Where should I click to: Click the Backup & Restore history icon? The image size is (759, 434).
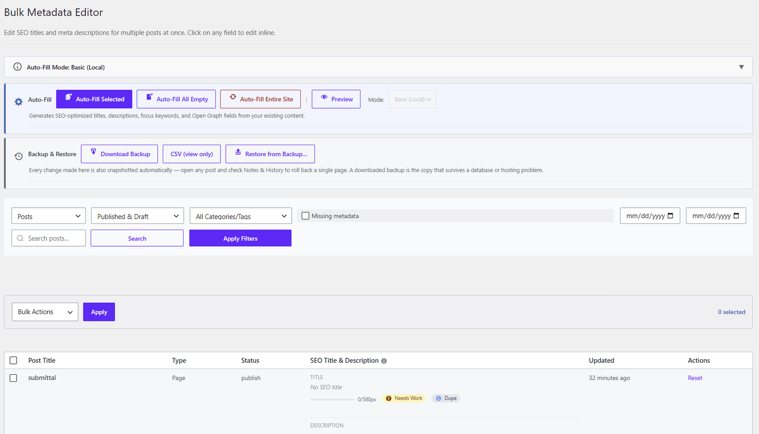tap(19, 156)
